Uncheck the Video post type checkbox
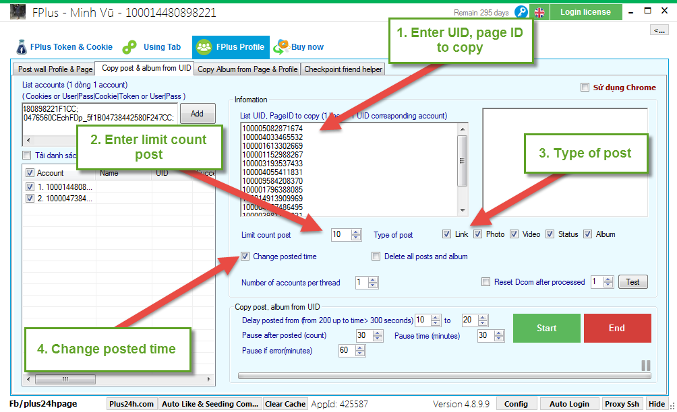This screenshot has height=412, width=677. 514,234
